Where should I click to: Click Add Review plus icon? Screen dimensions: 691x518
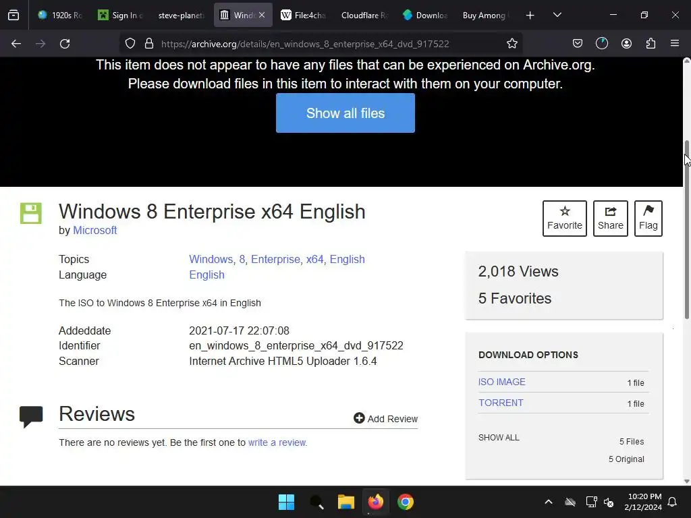(x=359, y=418)
